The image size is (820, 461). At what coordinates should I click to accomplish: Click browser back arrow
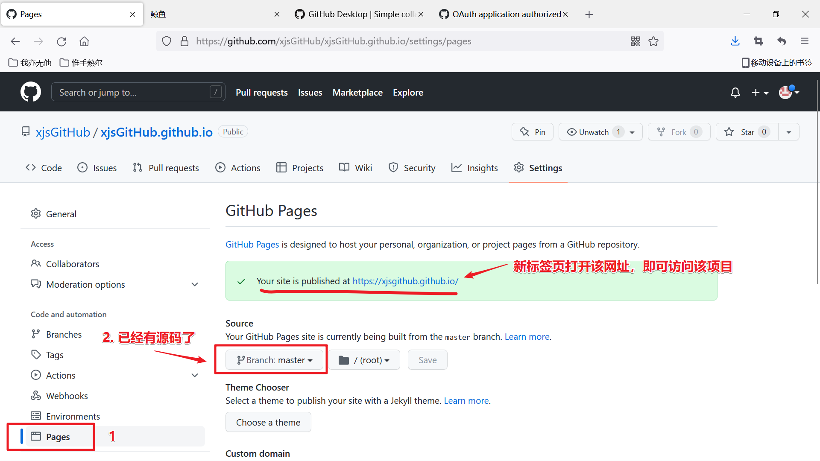(15, 41)
